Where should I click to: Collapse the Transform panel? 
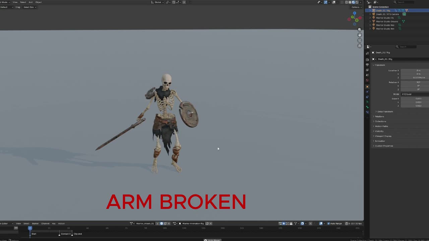click(x=373, y=65)
